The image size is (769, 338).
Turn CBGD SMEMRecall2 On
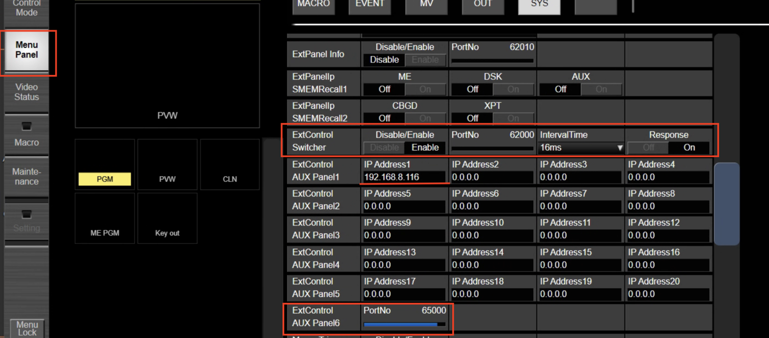pyautogui.click(x=425, y=118)
